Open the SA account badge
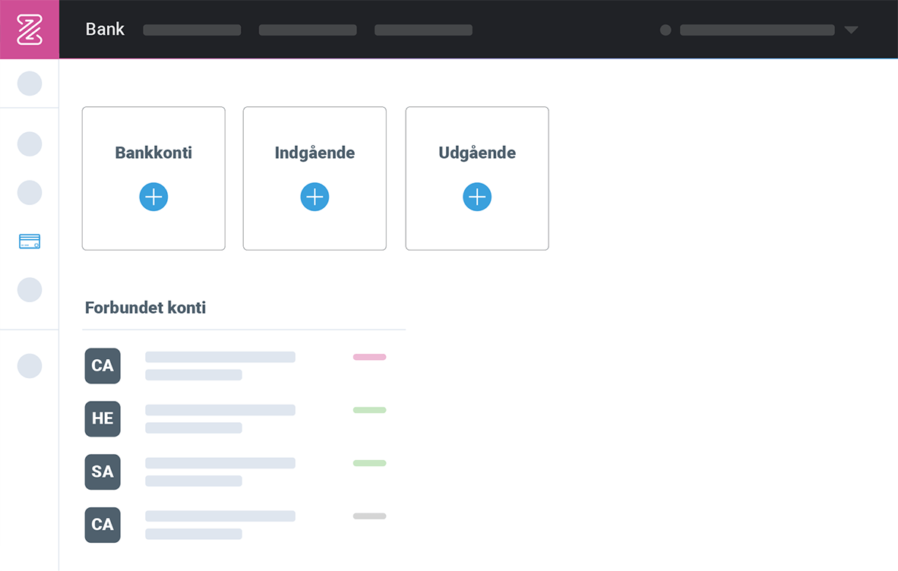 pos(103,472)
